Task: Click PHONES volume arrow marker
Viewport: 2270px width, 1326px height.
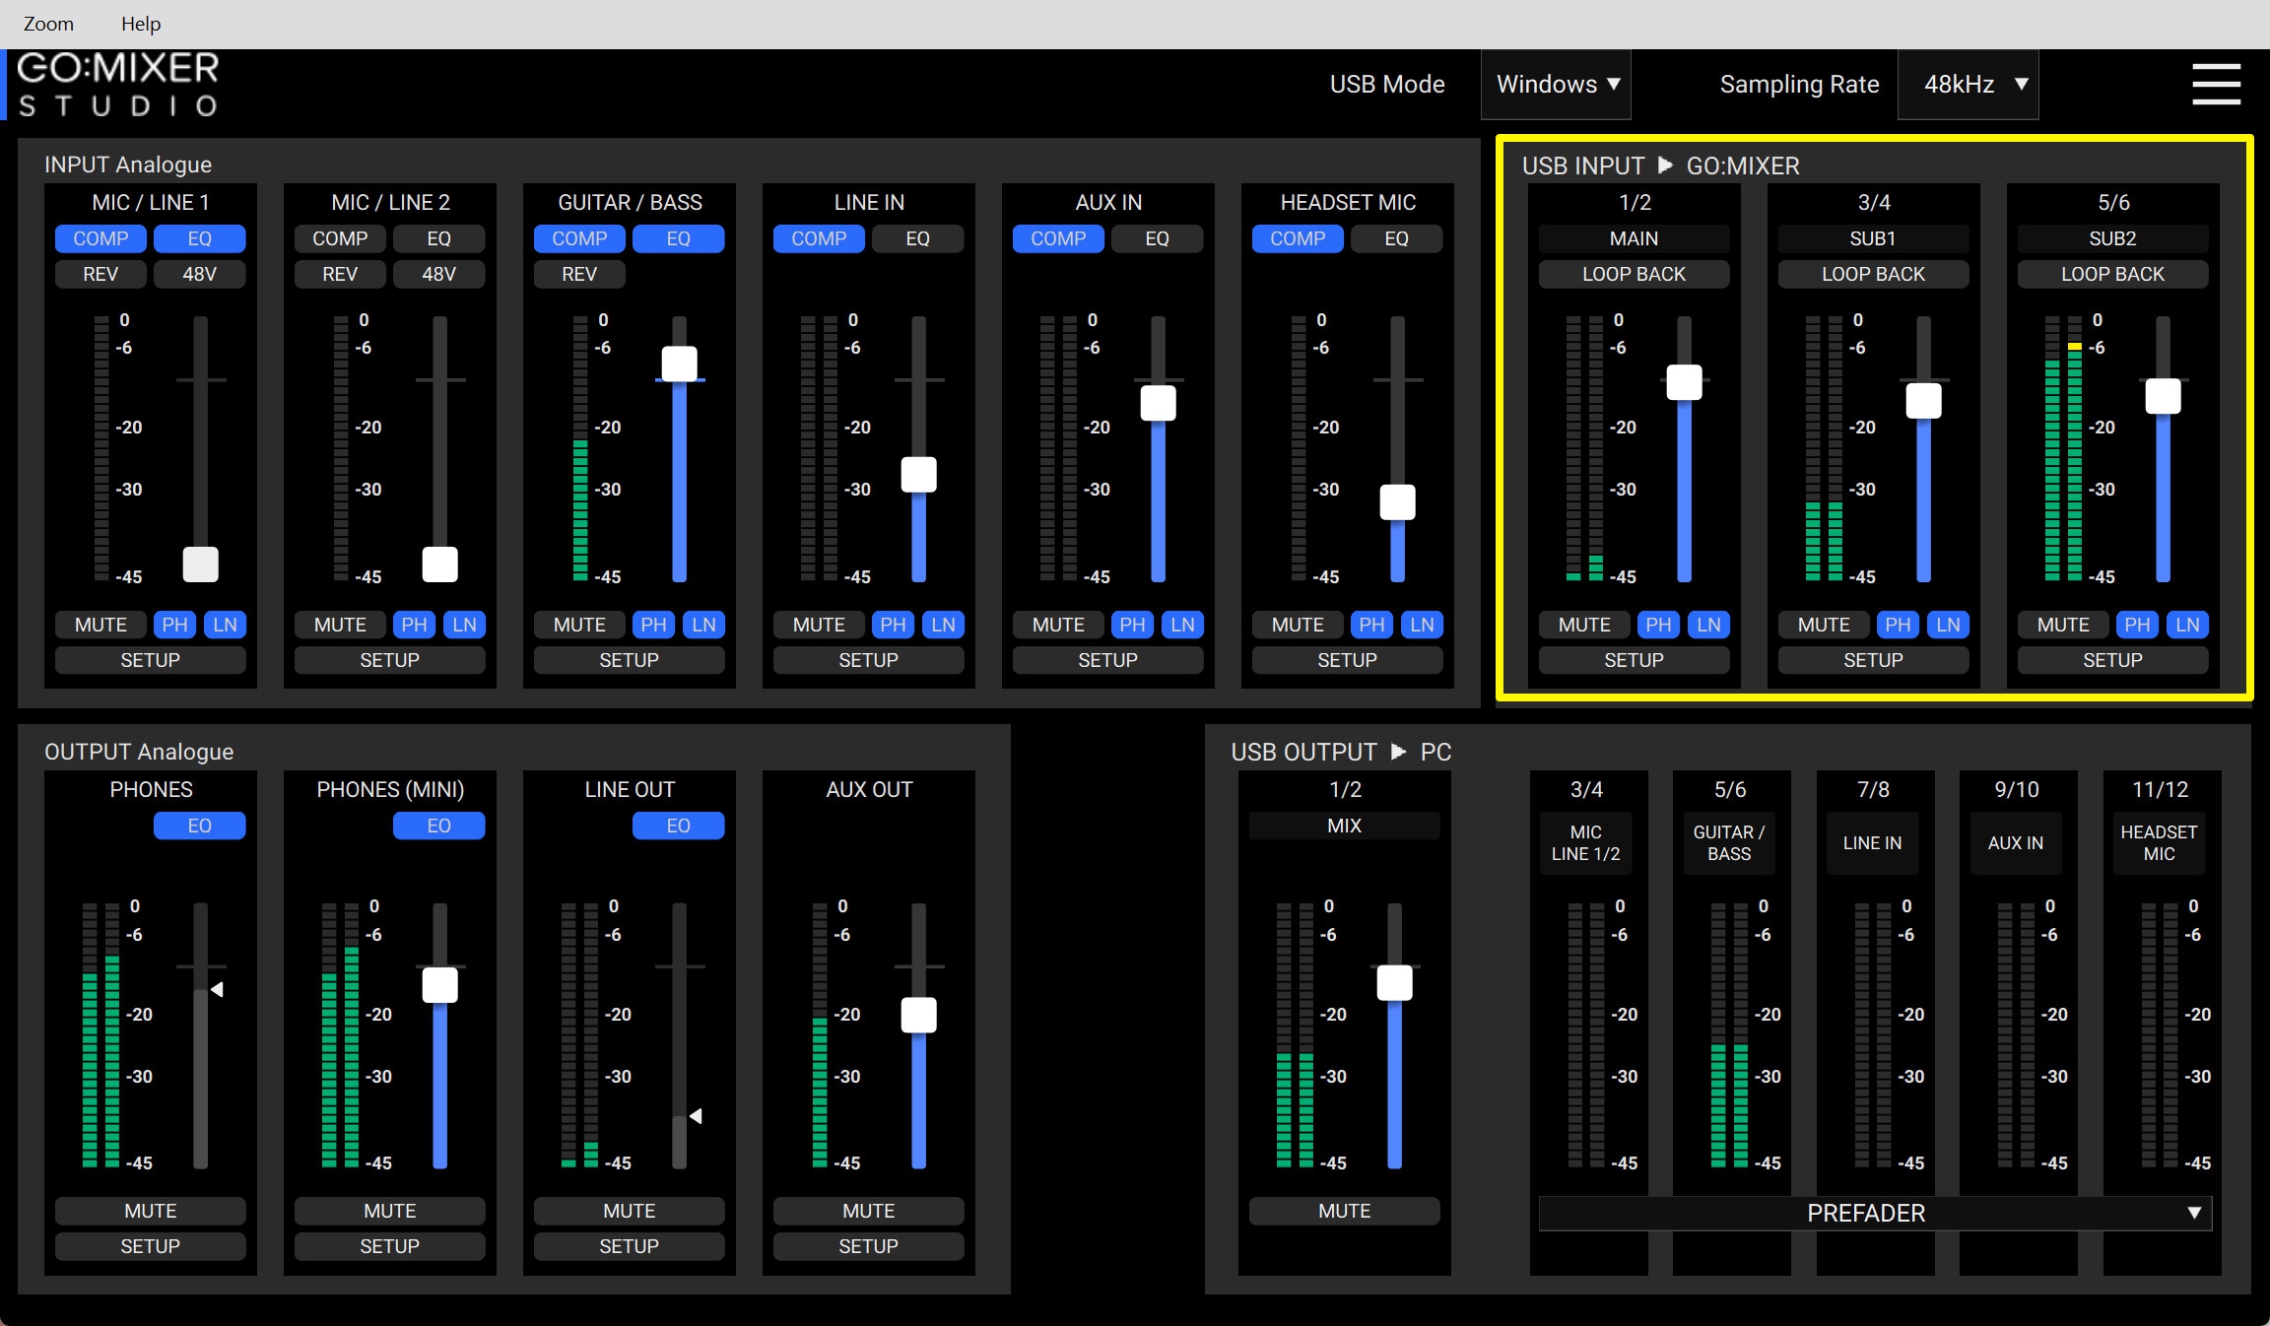Action: (x=217, y=989)
